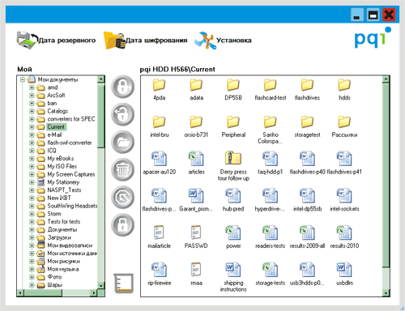Select Фото tree folder
This screenshot has height=311, width=405.
click(54, 277)
